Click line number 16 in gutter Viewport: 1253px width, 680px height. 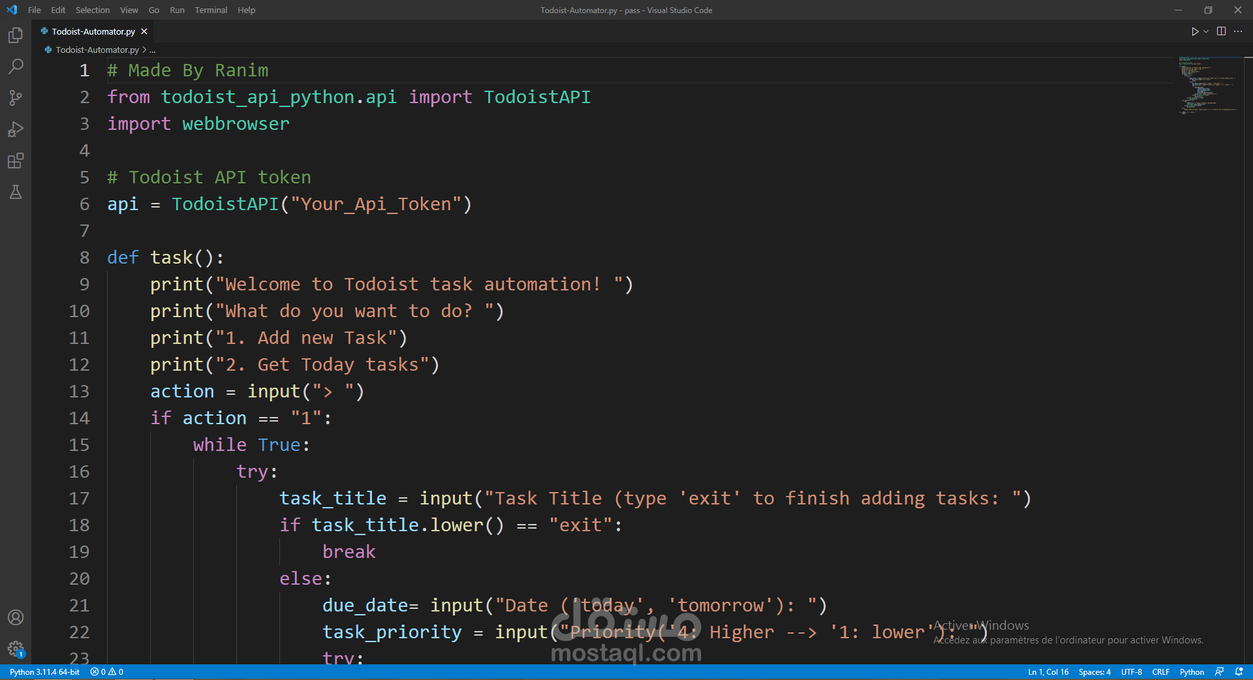point(80,472)
